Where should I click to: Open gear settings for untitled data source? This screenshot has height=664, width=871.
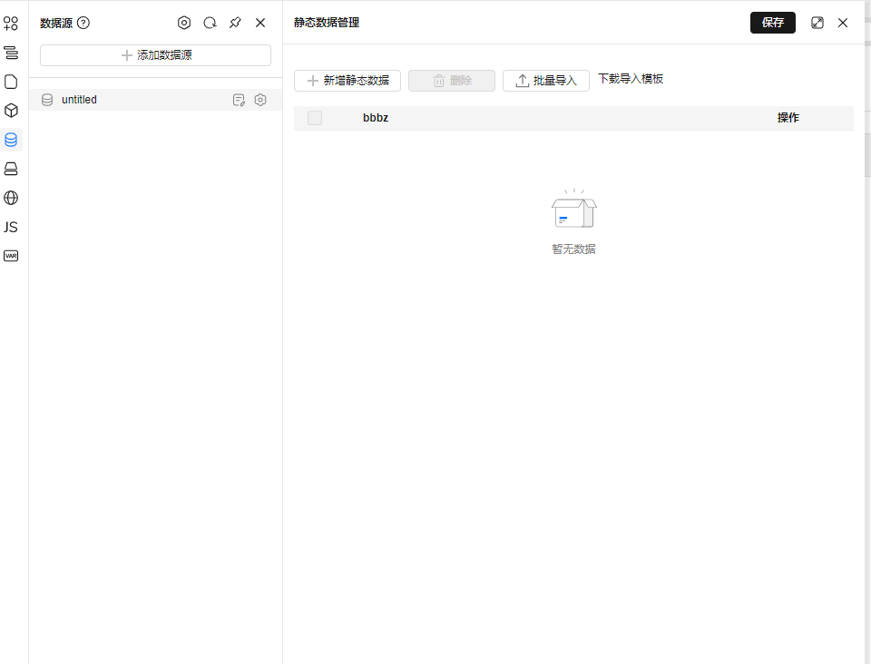point(260,100)
